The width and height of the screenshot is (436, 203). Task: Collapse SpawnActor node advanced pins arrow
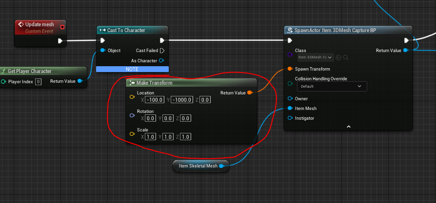(348, 127)
